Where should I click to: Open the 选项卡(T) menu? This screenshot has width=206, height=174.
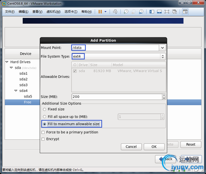click(x=71, y=12)
